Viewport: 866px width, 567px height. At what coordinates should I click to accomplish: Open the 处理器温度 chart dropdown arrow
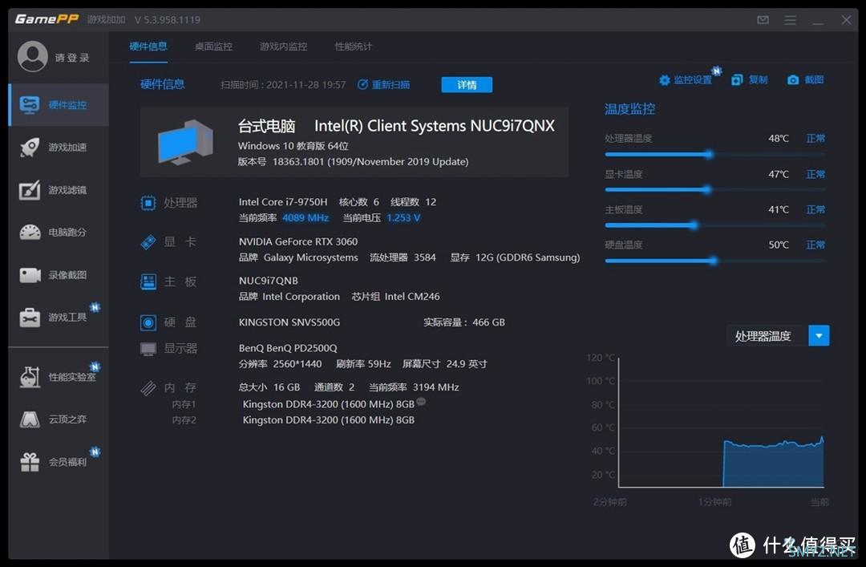point(819,336)
